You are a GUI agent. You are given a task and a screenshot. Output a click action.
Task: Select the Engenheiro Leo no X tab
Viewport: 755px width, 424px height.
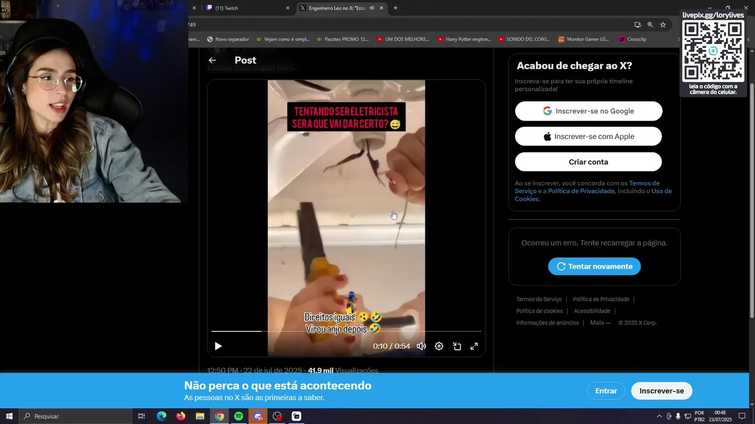point(336,8)
